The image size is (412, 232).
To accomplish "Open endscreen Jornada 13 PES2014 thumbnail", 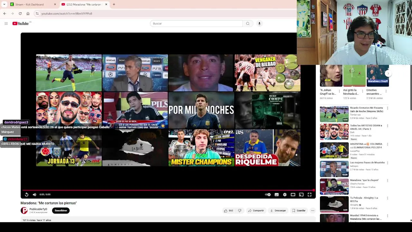I will 69,148.
